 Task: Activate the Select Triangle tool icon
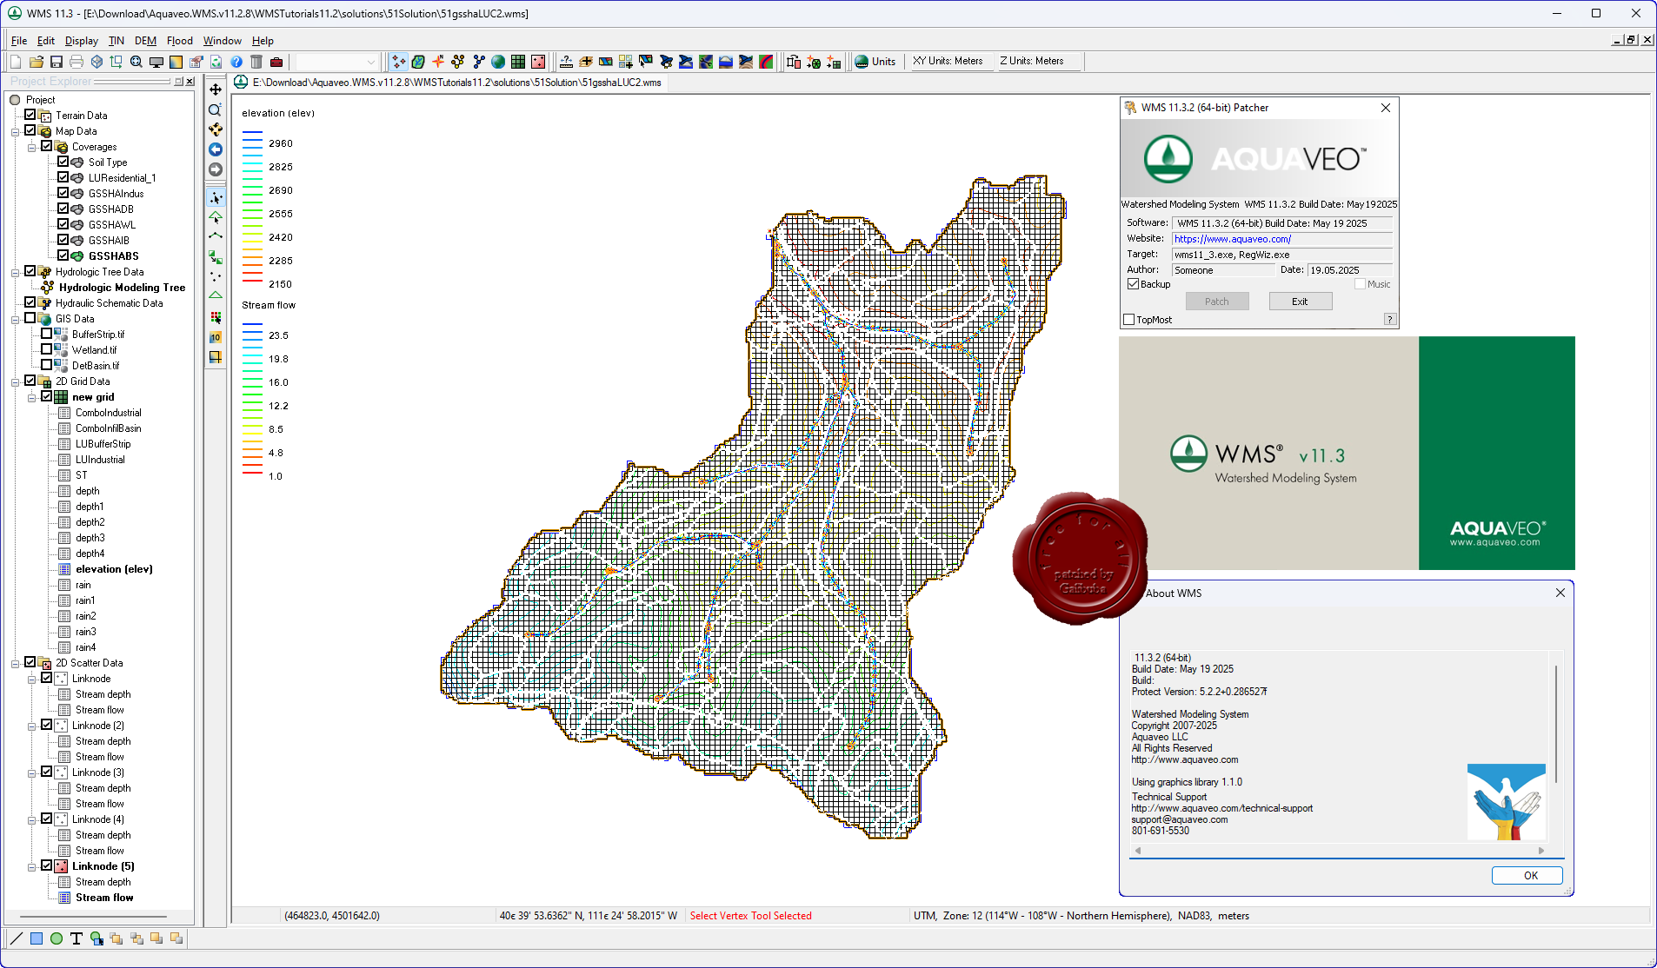pos(216,217)
